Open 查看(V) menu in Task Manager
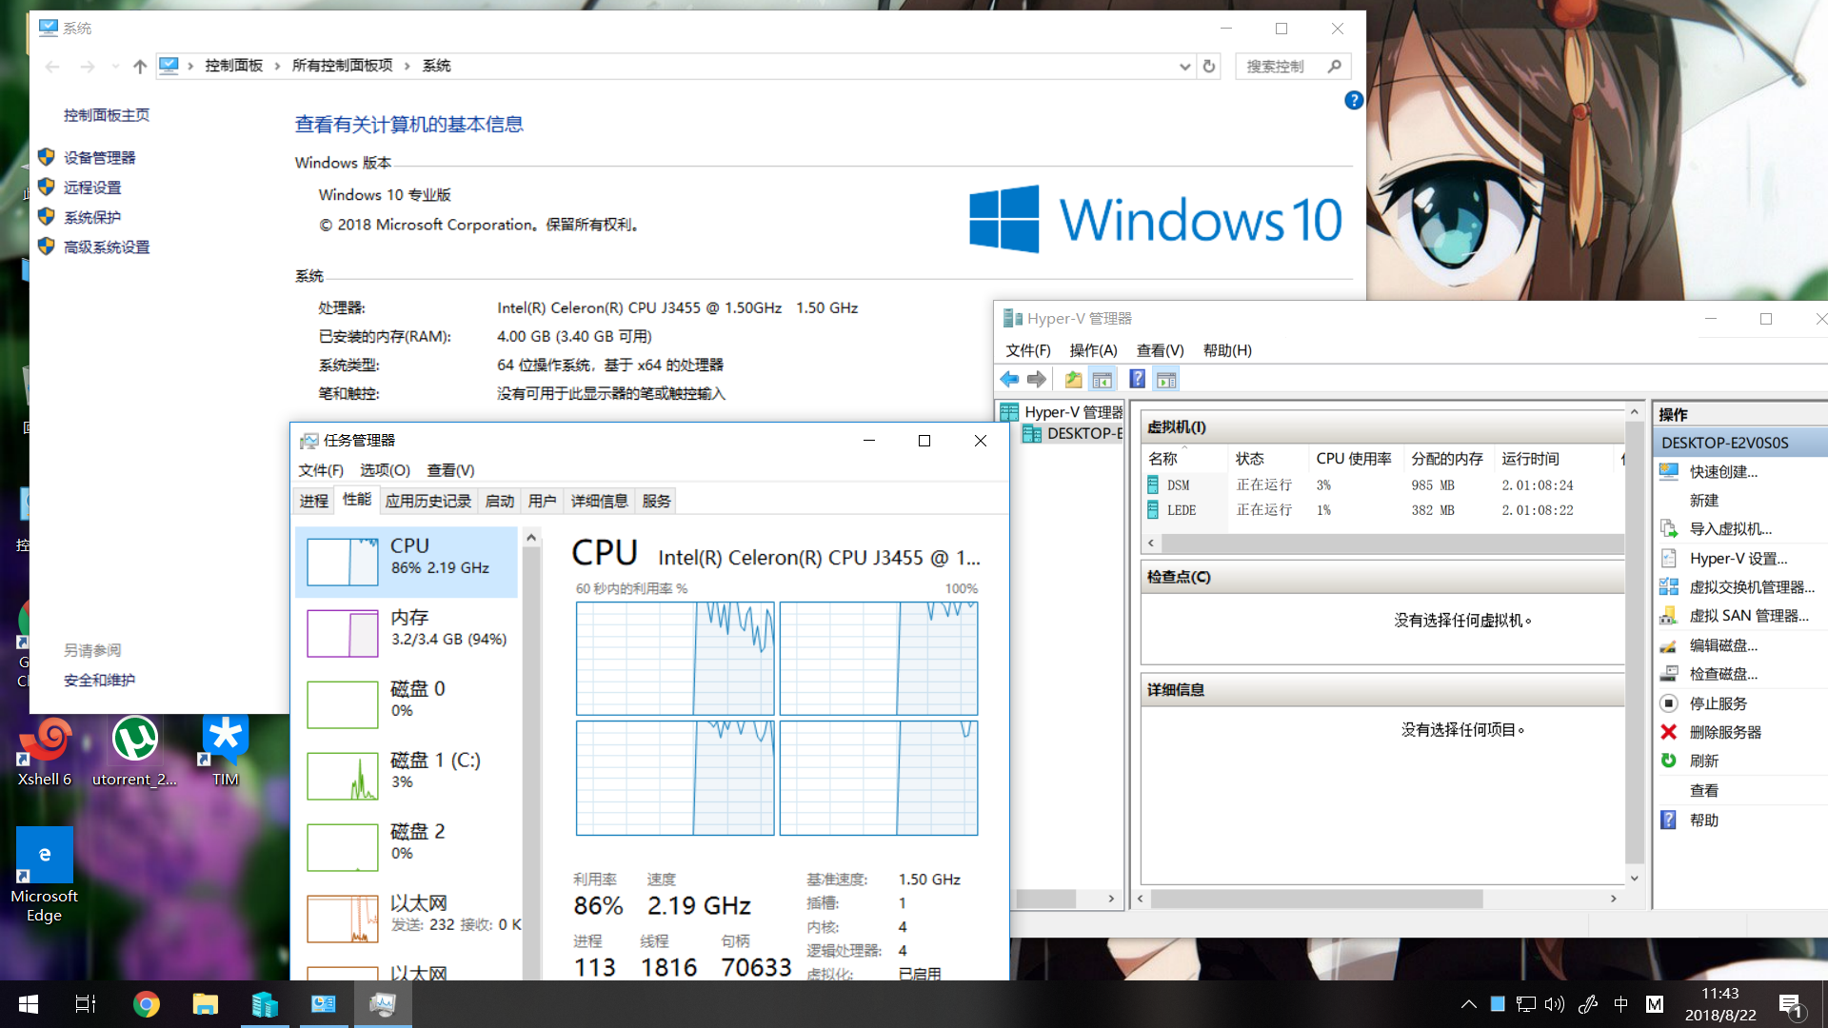Viewport: 1828px width, 1028px height. click(450, 470)
